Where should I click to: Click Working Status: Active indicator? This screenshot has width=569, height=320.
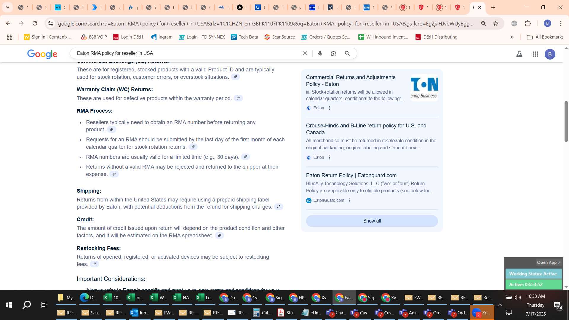point(533,274)
